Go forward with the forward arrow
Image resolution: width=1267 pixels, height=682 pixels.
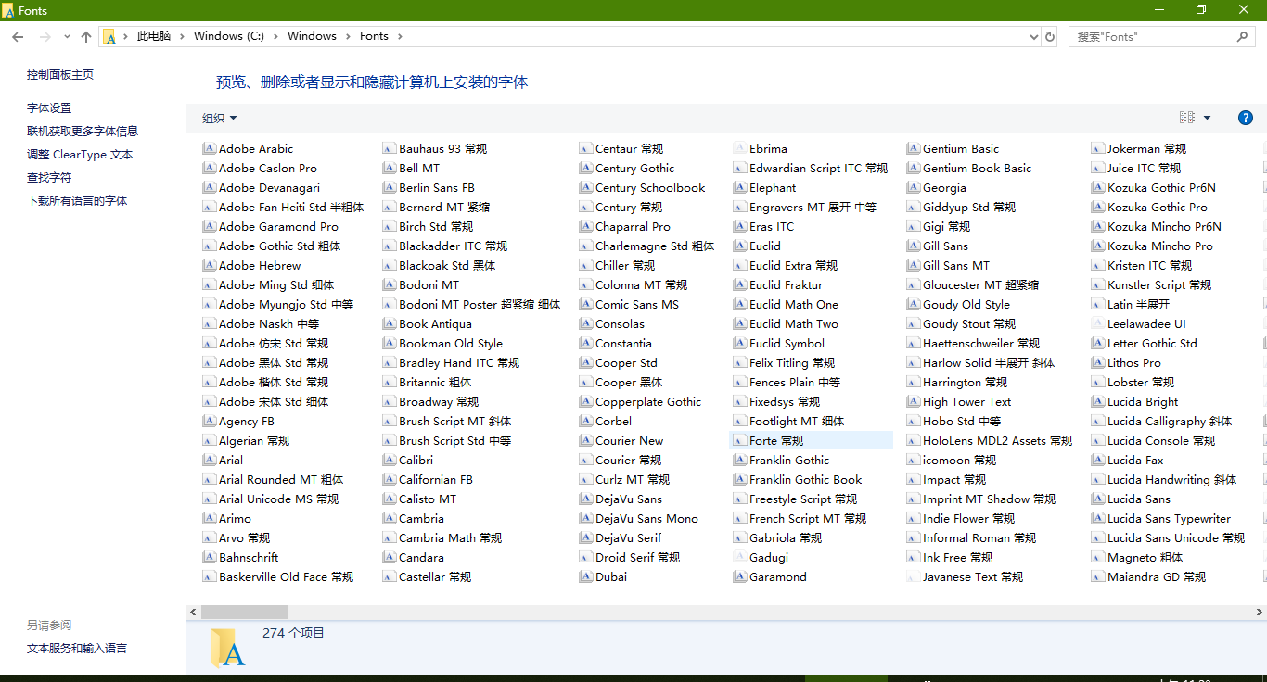[x=45, y=36]
